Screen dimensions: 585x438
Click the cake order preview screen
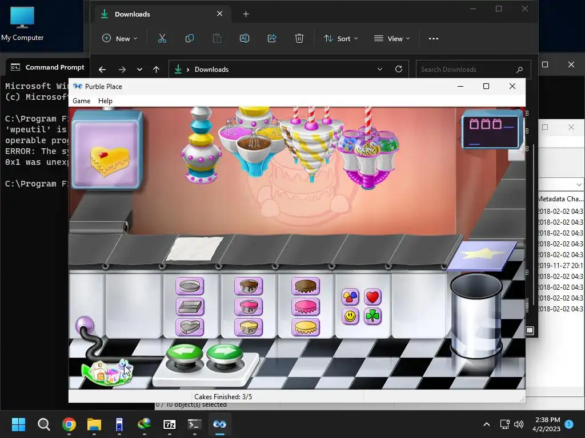(x=107, y=150)
